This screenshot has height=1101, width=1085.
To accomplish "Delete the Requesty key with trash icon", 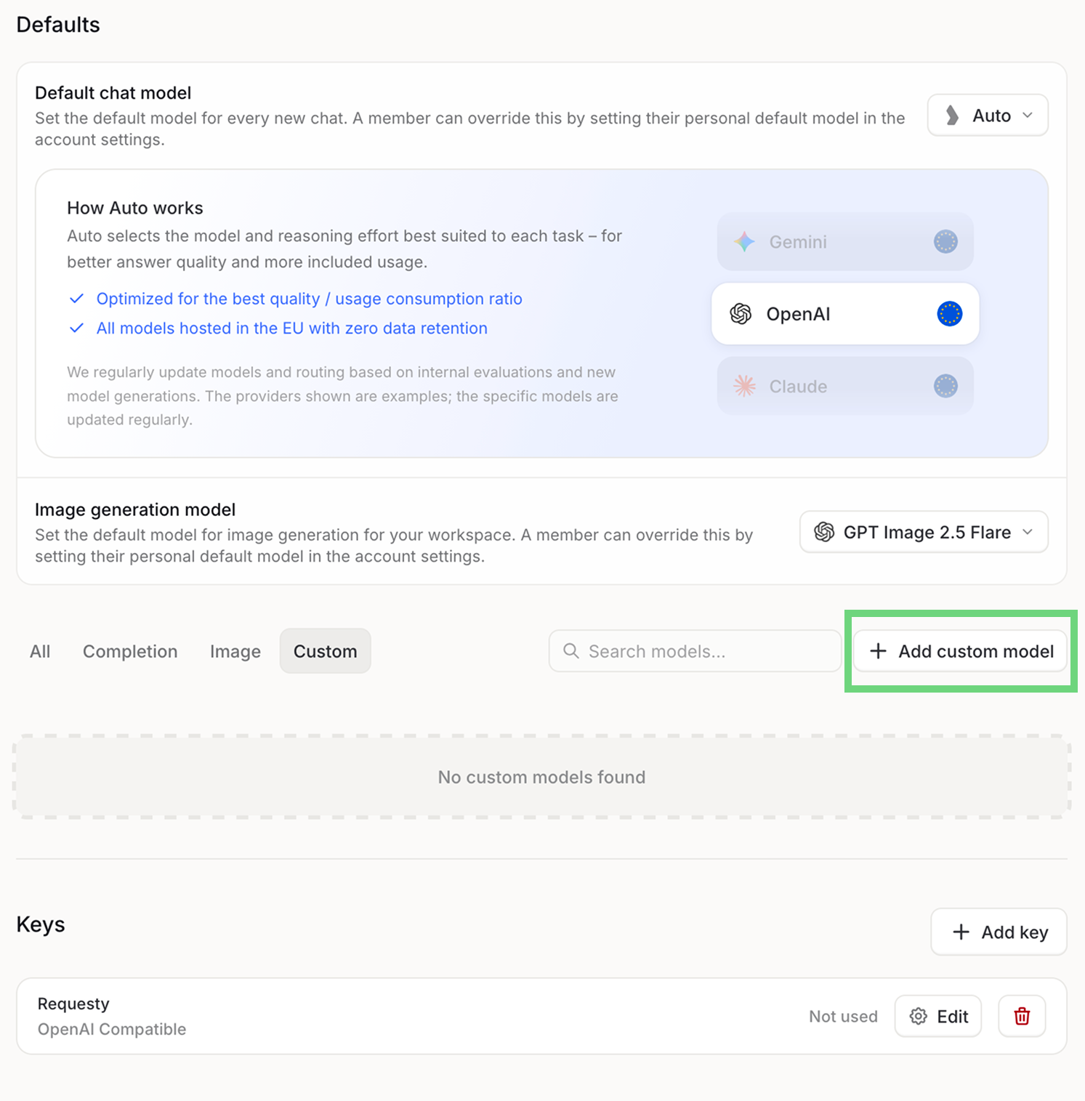I will tap(1022, 1016).
